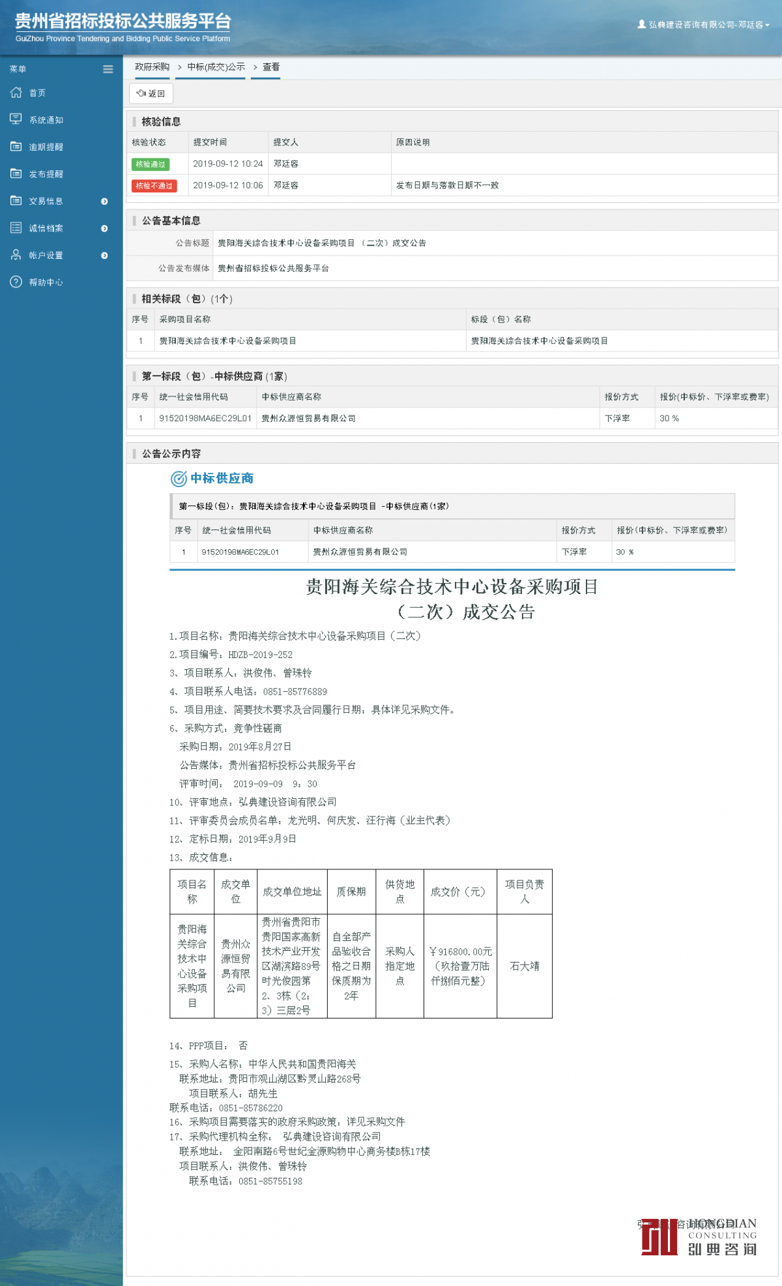The width and height of the screenshot is (782, 1286).
Task: Click the hamburger menu collapse icon
Action: [x=108, y=69]
